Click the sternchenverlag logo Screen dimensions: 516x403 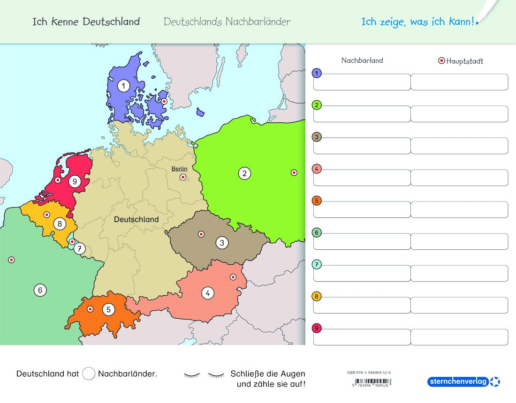(463, 381)
